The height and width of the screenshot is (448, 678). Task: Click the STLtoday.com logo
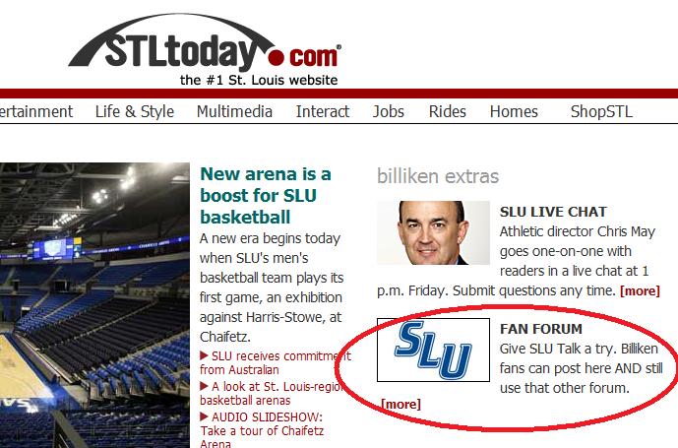(x=205, y=49)
